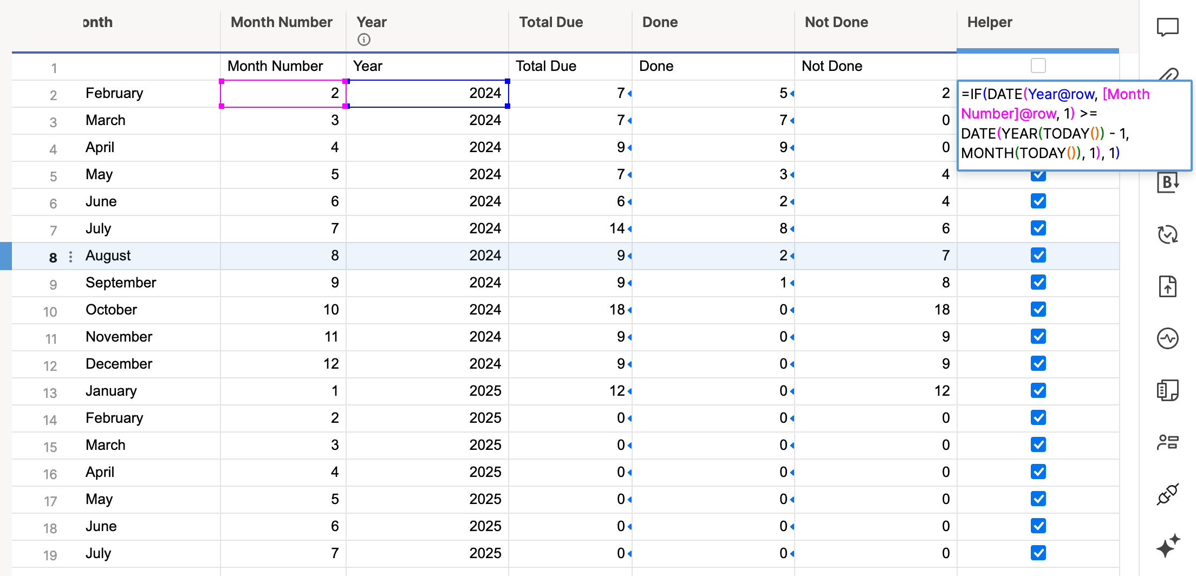Click Not Done value '7' in August row
This screenshot has width=1196, height=576.
pyautogui.click(x=946, y=256)
